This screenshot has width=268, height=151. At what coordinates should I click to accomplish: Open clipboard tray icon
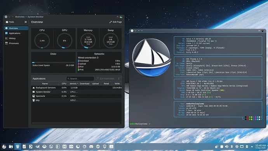222,147
